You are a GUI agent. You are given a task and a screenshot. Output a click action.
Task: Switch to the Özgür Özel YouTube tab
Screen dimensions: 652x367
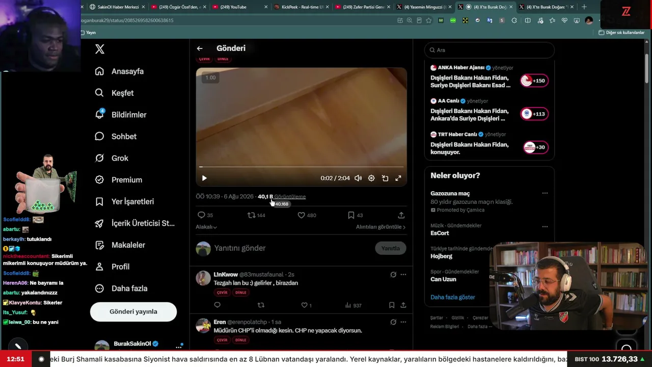coord(178,7)
